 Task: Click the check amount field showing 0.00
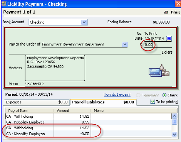pos(158,45)
